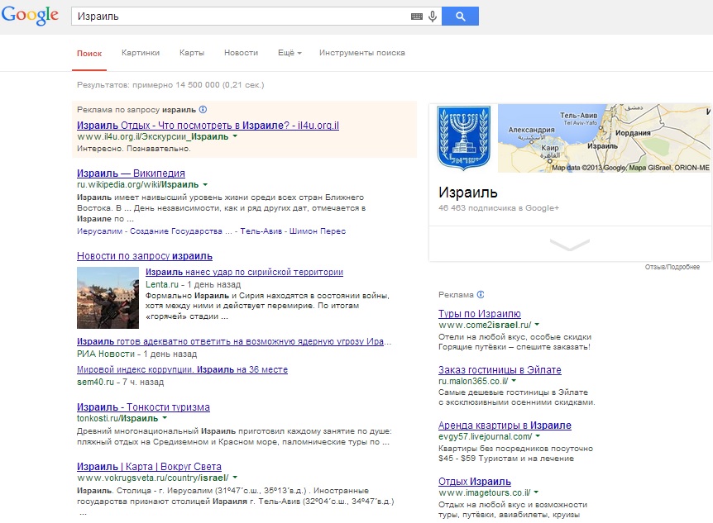This screenshot has height=523, width=713.
Task: Switch to the 'Карты' tab
Action: point(192,53)
